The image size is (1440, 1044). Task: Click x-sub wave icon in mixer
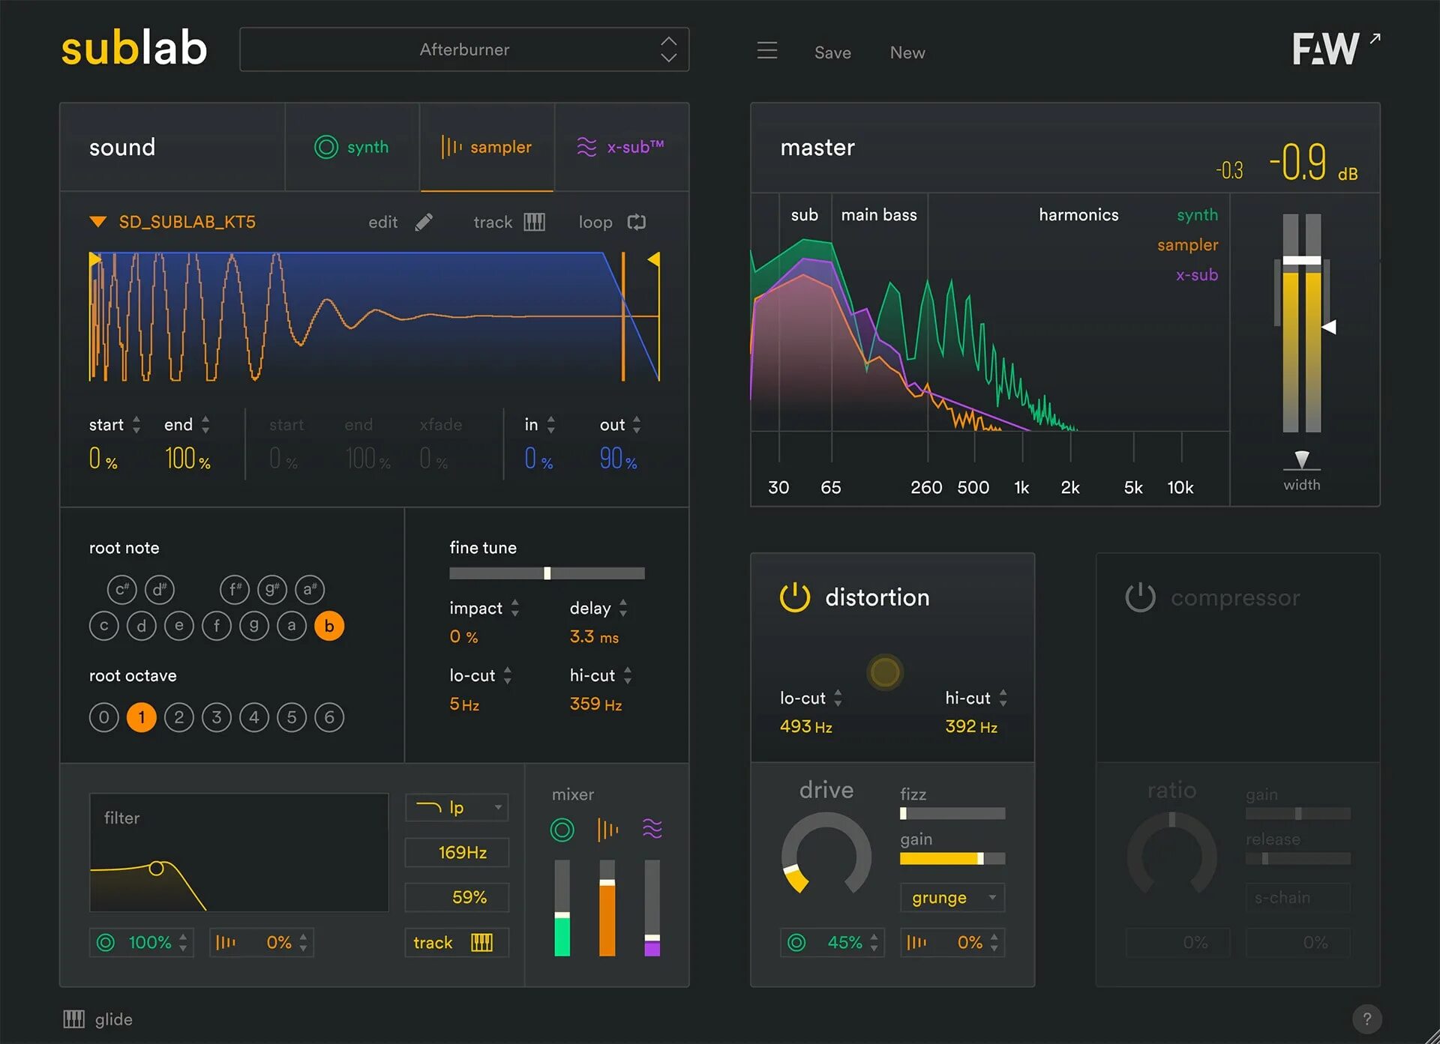click(652, 829)
